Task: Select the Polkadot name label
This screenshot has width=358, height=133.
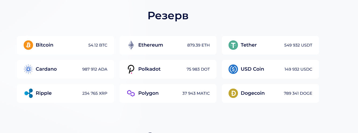Action: point(149,69)
